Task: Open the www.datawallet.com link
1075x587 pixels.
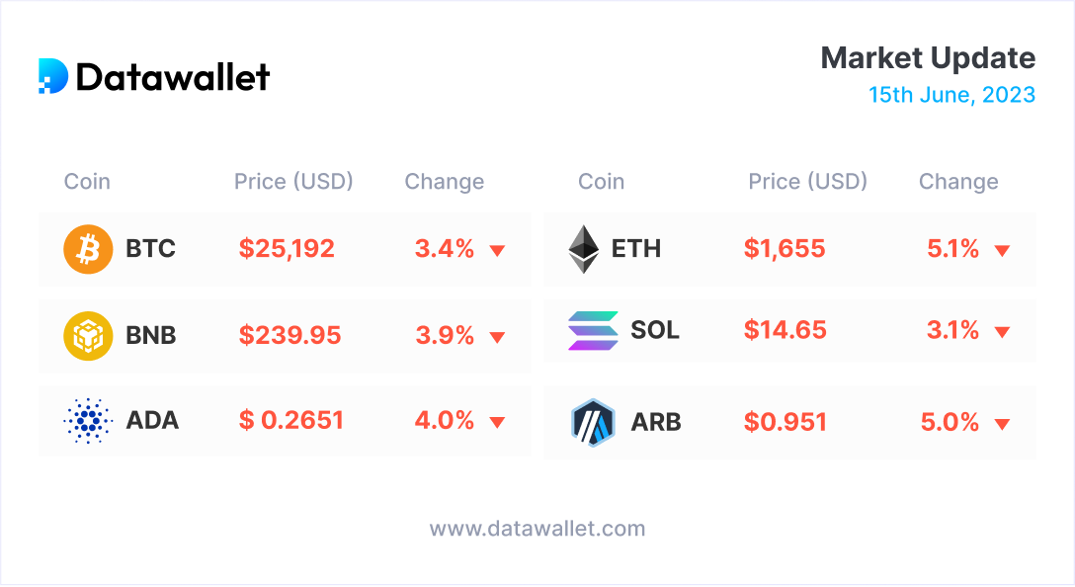Action: tap(537, 528)
